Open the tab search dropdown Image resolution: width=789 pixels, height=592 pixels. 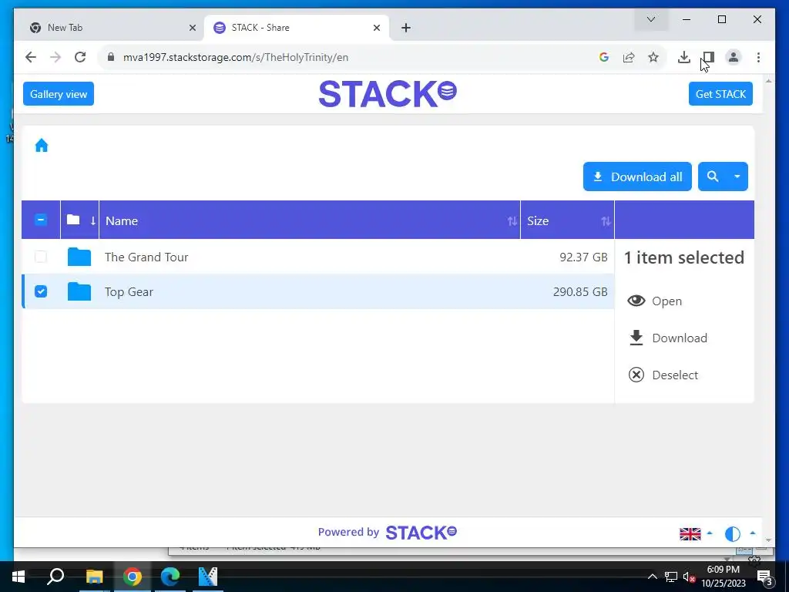(650, 19)
